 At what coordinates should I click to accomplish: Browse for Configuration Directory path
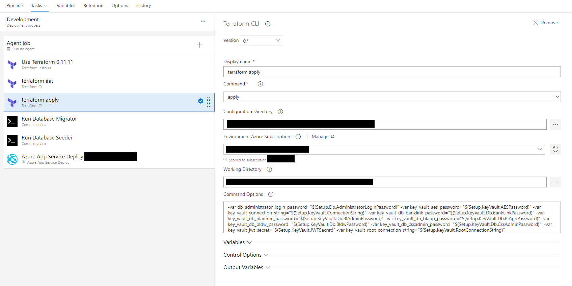point(555,124)
